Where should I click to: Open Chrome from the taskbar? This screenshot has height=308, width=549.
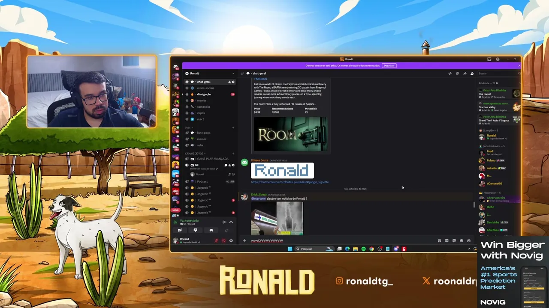(371, 249)
